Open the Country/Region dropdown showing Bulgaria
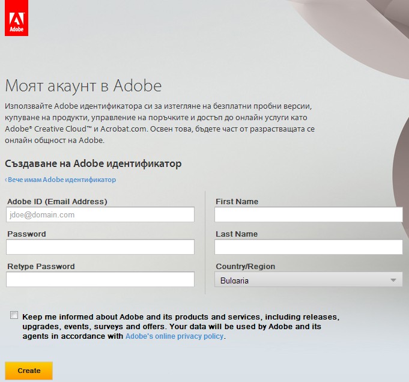The image size is (409, 382). click(x=309, y=279)
